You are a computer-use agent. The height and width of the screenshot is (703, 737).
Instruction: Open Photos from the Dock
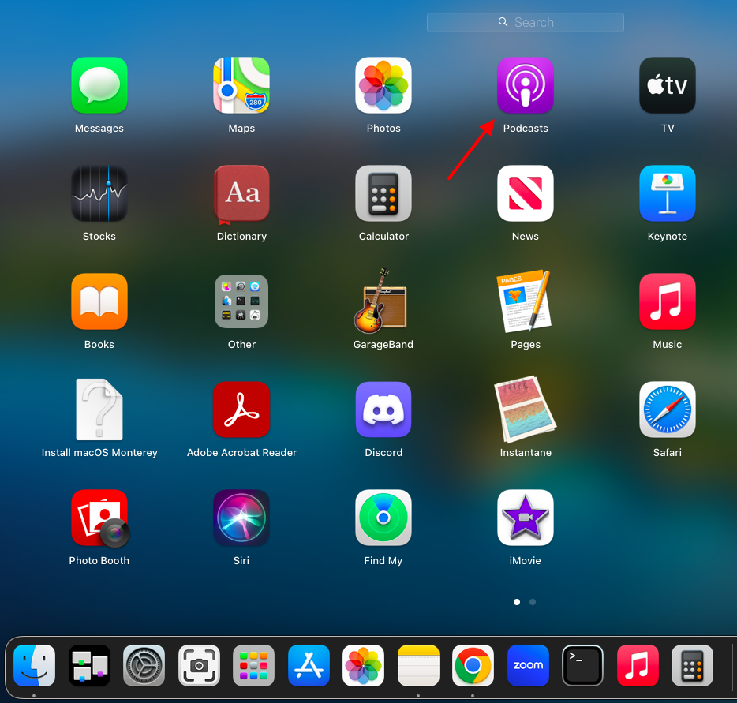[x=363, y=665]
